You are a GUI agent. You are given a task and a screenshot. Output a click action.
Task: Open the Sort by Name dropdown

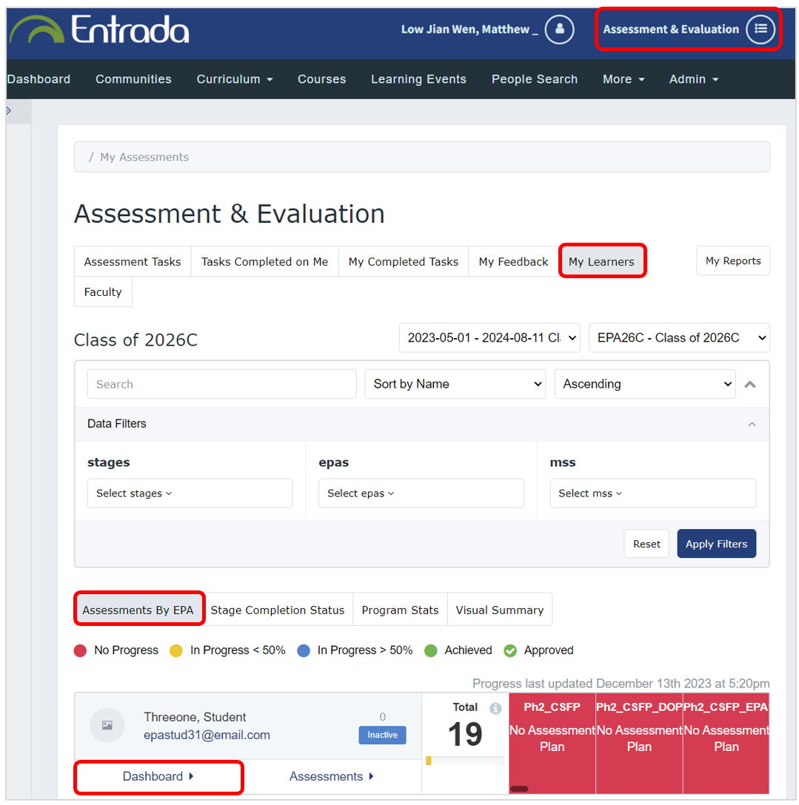pyautogui.click(x=455, y=384)
